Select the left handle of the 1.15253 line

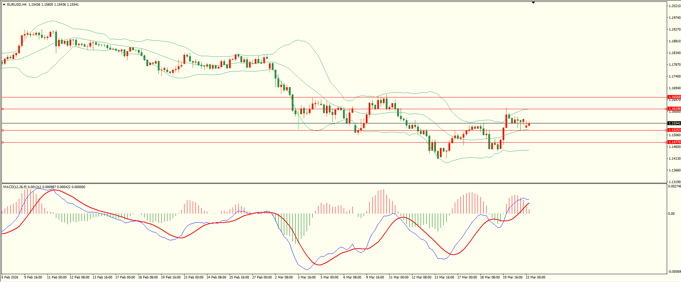pyautogui.click(x=3, y=131)
